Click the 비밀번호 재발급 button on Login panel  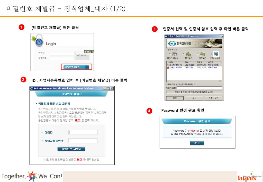(x=77, y=67)
